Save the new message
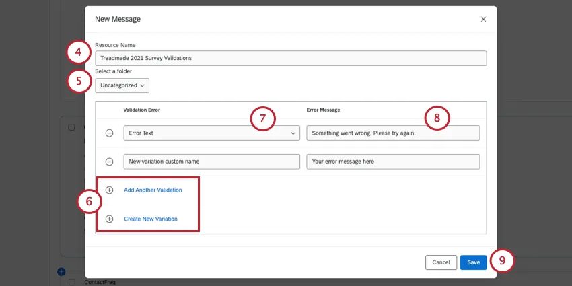572x286 pixels. click(x=473, y=262)
